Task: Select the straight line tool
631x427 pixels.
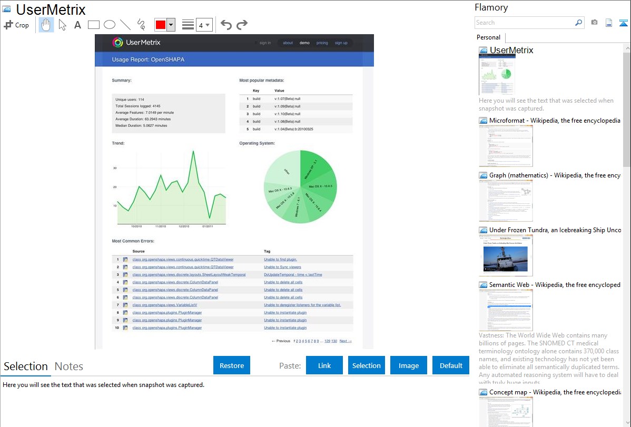Action: coord(125,25)
